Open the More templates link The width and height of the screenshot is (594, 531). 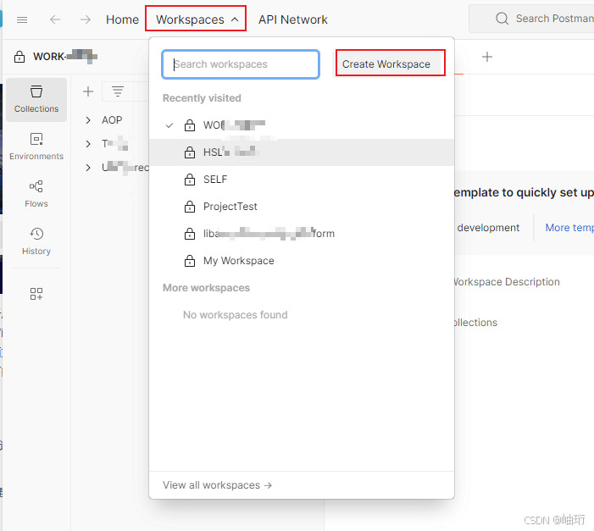point(569,228)
